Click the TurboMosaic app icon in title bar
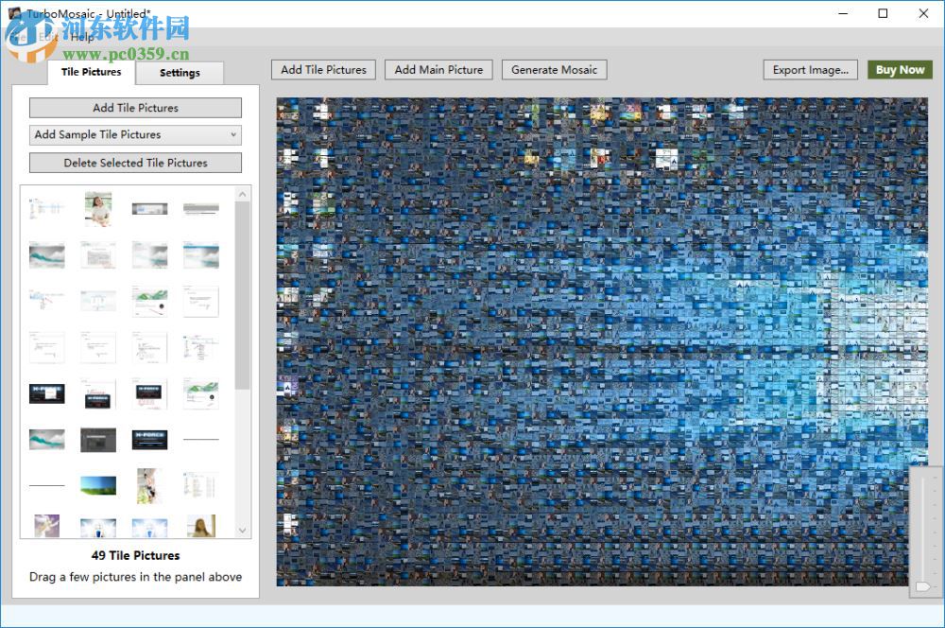Screen dimensions: 945x628 point(13,13)
